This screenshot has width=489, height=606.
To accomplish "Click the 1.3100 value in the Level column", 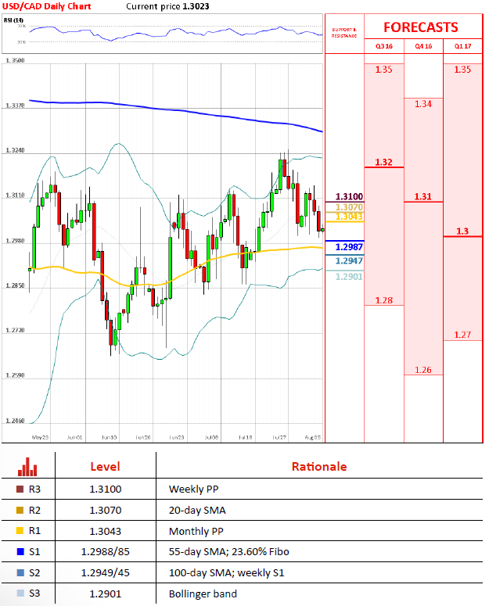I will 105,489.
